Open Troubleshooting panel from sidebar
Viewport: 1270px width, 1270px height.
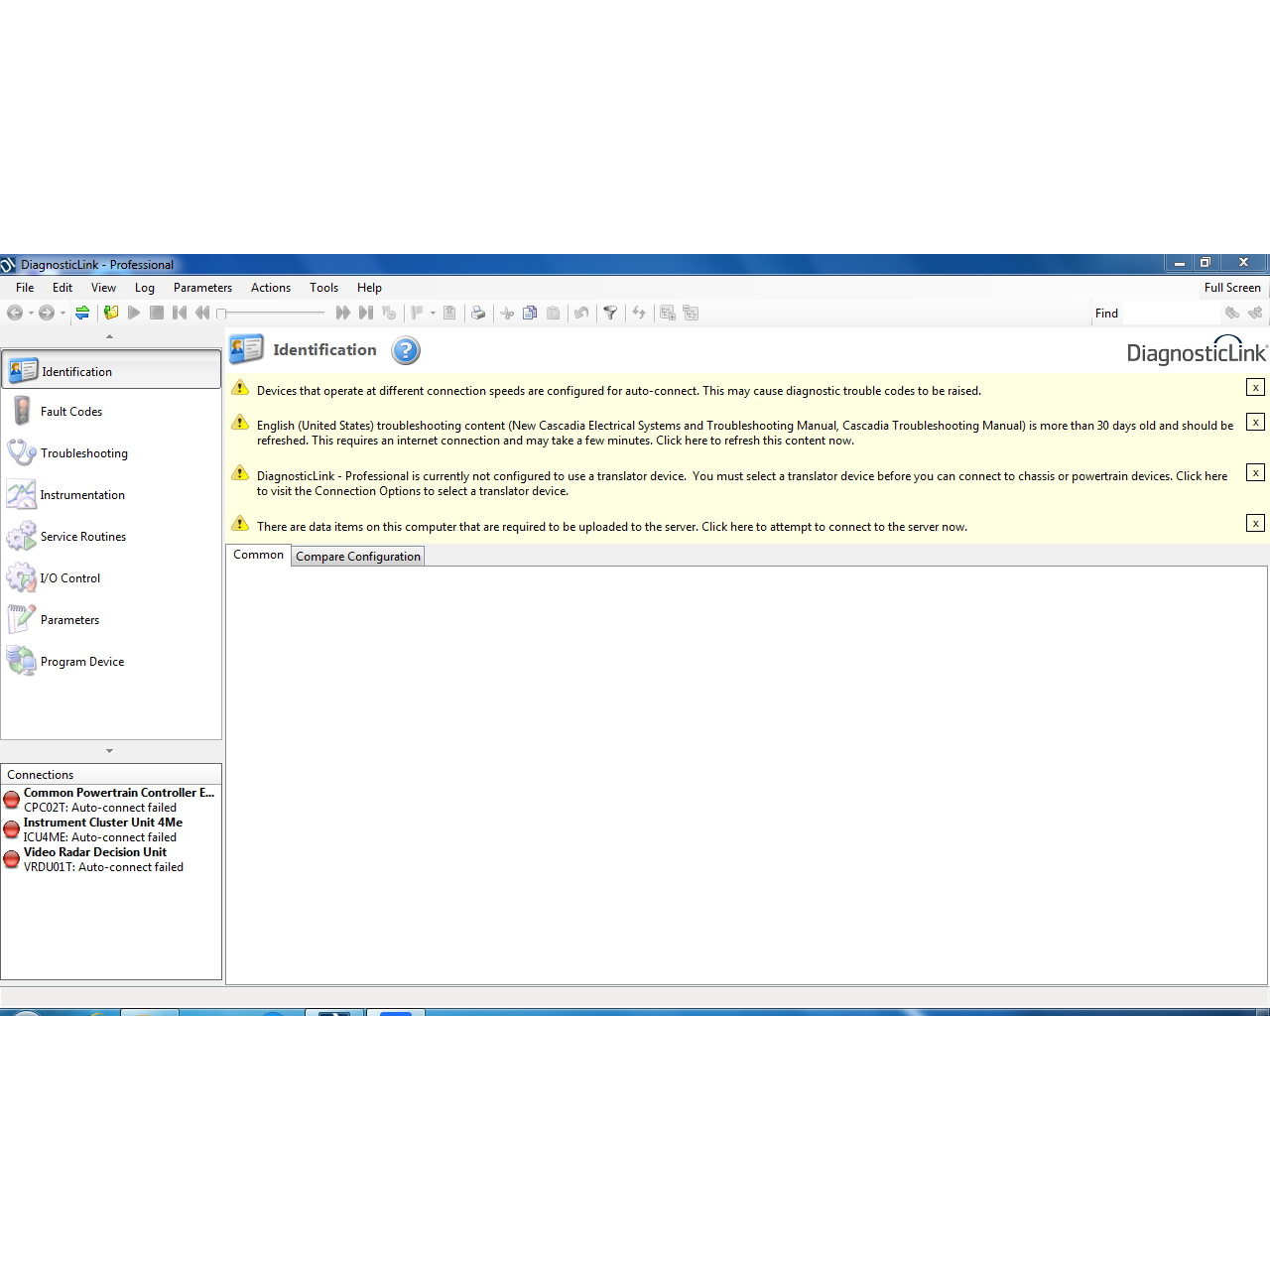(x=111, y=453)
